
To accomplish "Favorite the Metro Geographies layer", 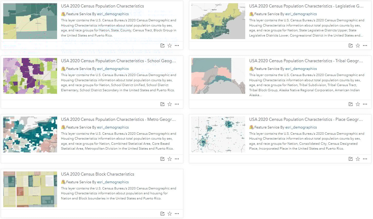I will click(x=170, y=159).
